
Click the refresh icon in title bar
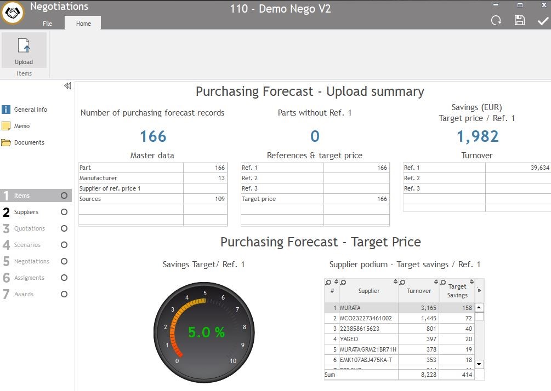[x=496, y=20]
